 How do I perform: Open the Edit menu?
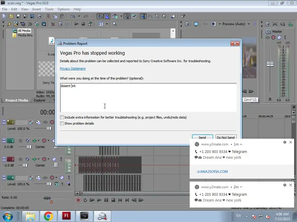(14, 9)
